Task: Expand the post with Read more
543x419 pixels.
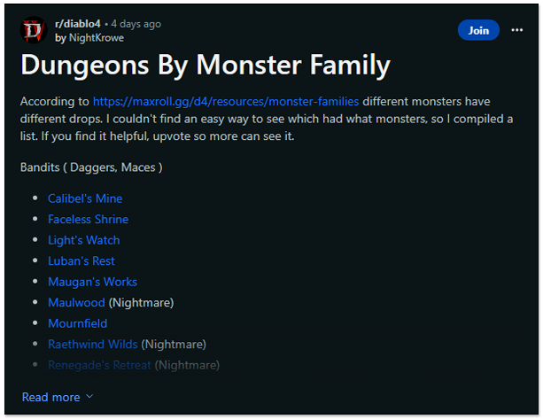Action: (50, 397)
